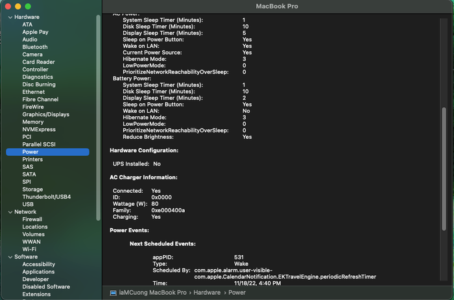
Task: Choose SPI in the sidebar
Action: tap(27, 182)
